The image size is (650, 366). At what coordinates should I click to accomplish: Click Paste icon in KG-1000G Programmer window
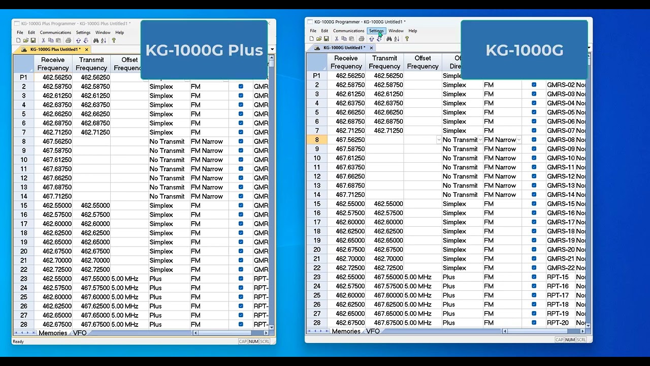[351, 39]
